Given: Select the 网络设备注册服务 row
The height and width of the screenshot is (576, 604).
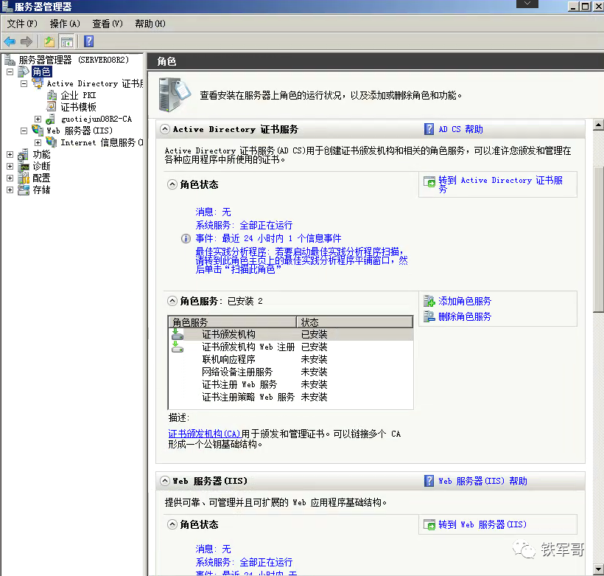Looking at the screenshot, I should [x=291, y=372].
